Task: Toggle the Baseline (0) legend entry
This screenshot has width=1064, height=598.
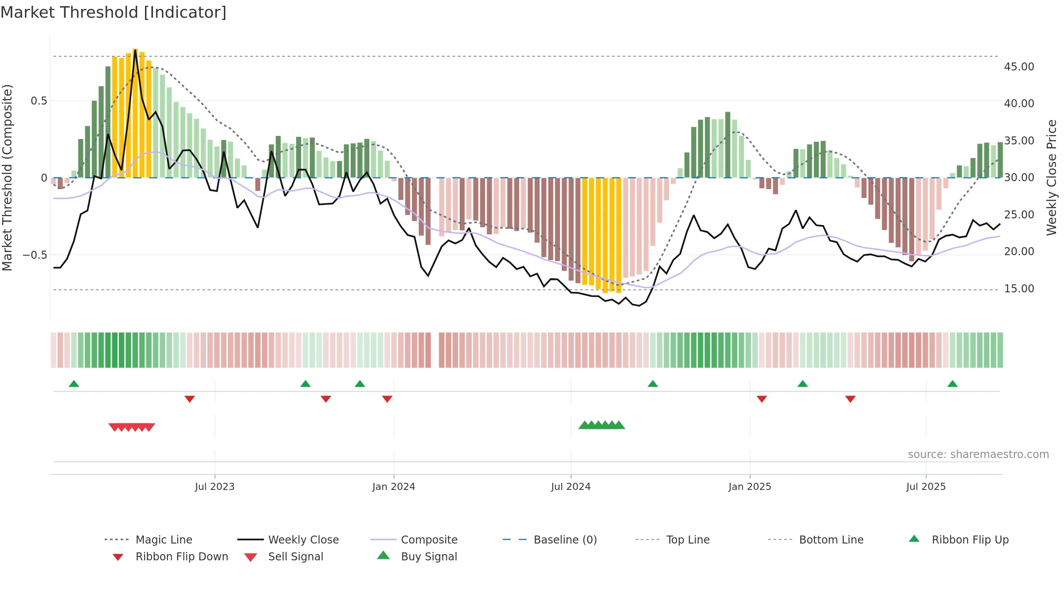Action: coord(550,540)
